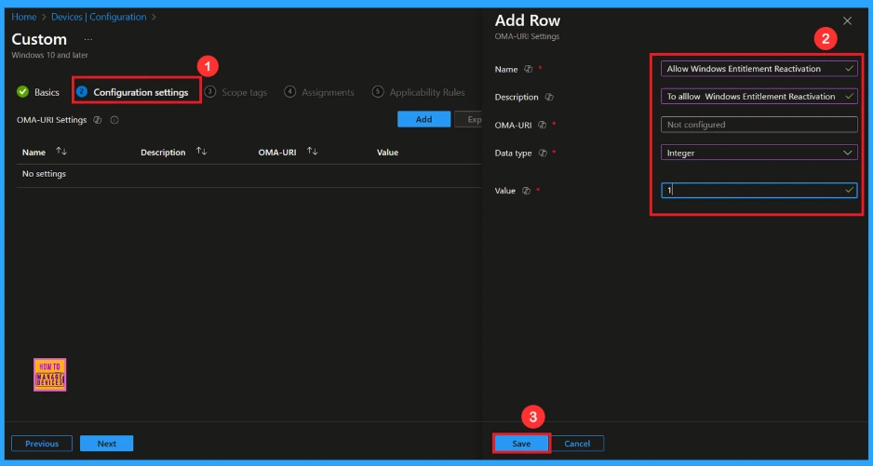Close the Add Row panel
The image size is (873, 466).
click(x=847, y=21)
